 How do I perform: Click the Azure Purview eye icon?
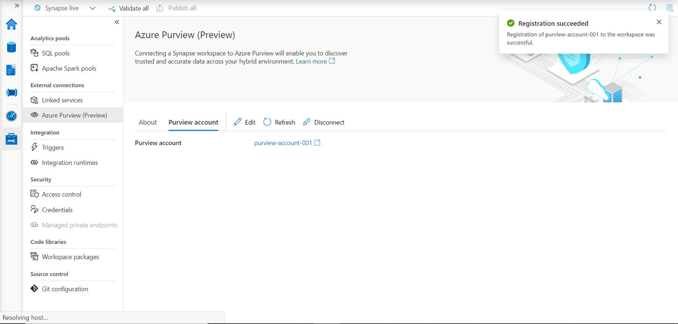point(34,115)
